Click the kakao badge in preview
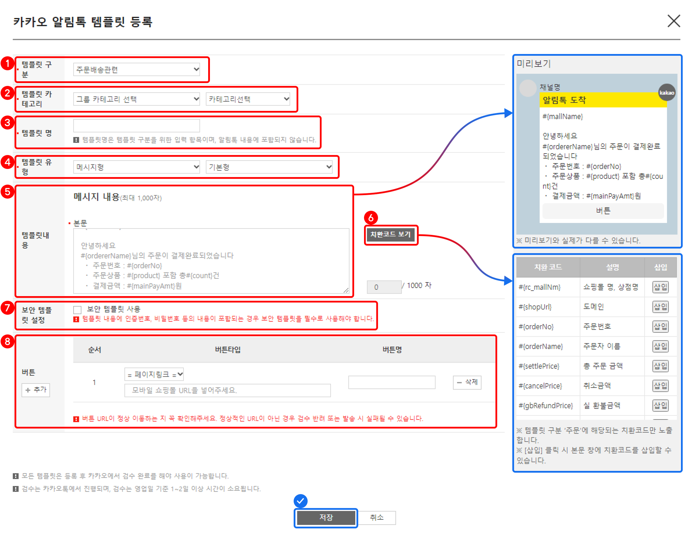The image size is (692, 540). click(x=666, y=92)
